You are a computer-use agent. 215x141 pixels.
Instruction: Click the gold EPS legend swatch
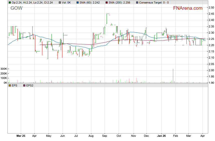tap(10, 85)
